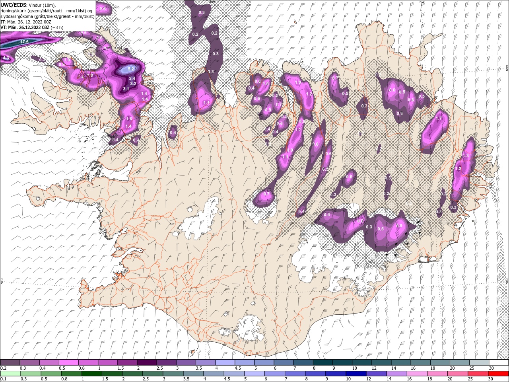Click the 1.8 value in the Westfjords
This screenshot has height=382, width=509.
(x=90, y=75)
